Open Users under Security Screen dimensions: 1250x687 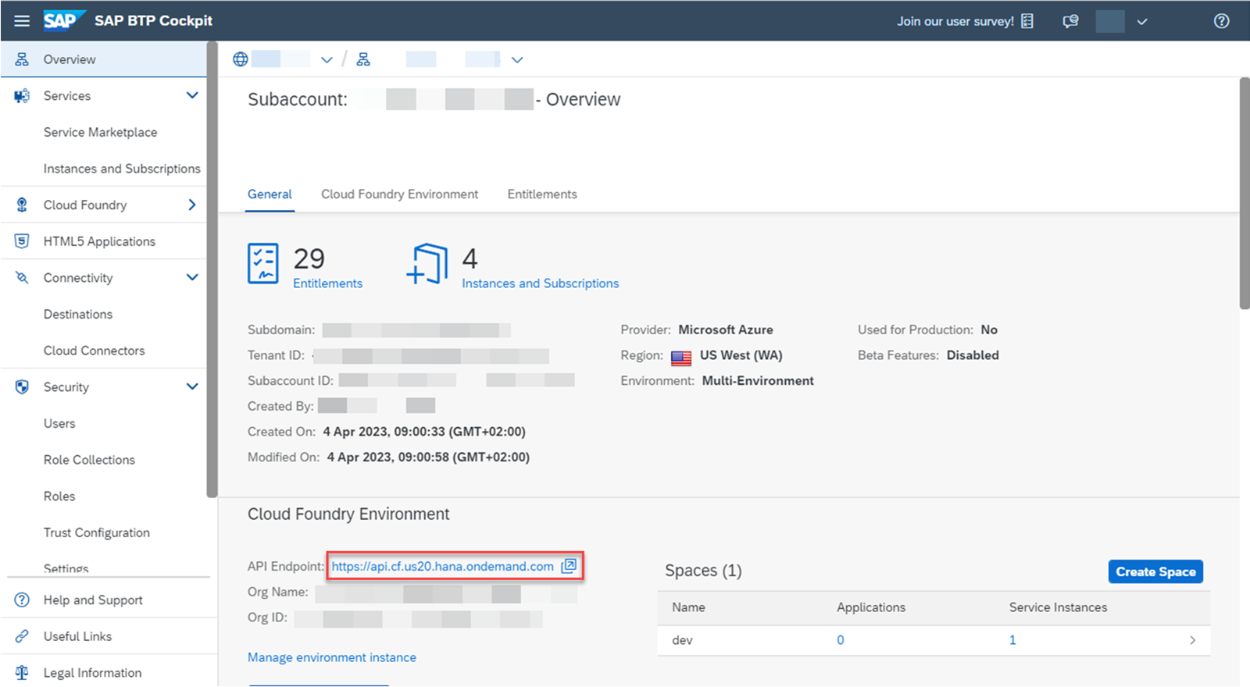click(x=59, y=424)
